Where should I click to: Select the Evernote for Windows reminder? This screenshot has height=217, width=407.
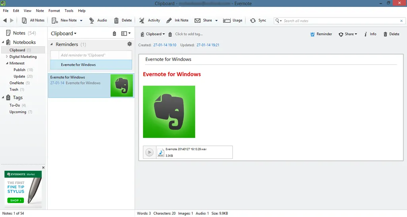click(x=91, y=65)
